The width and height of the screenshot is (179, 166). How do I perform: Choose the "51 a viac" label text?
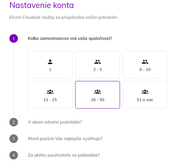145,100
